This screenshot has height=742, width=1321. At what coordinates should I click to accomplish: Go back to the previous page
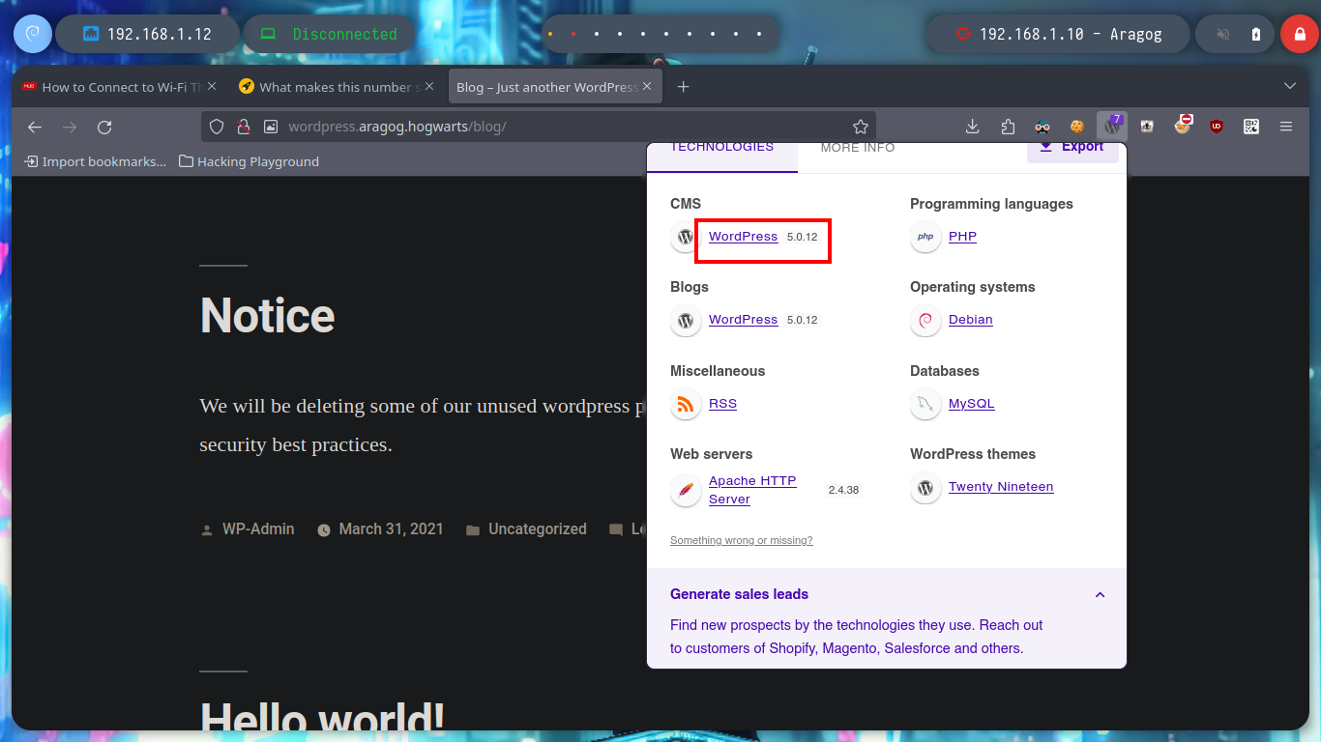(x=35, y=127)
